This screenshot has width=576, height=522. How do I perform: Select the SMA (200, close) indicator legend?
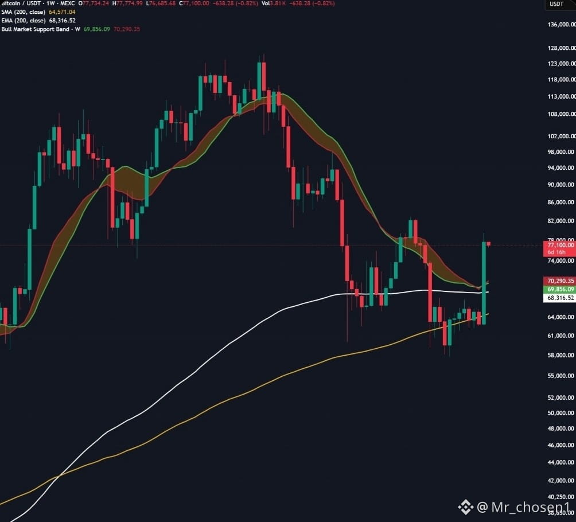23,12
